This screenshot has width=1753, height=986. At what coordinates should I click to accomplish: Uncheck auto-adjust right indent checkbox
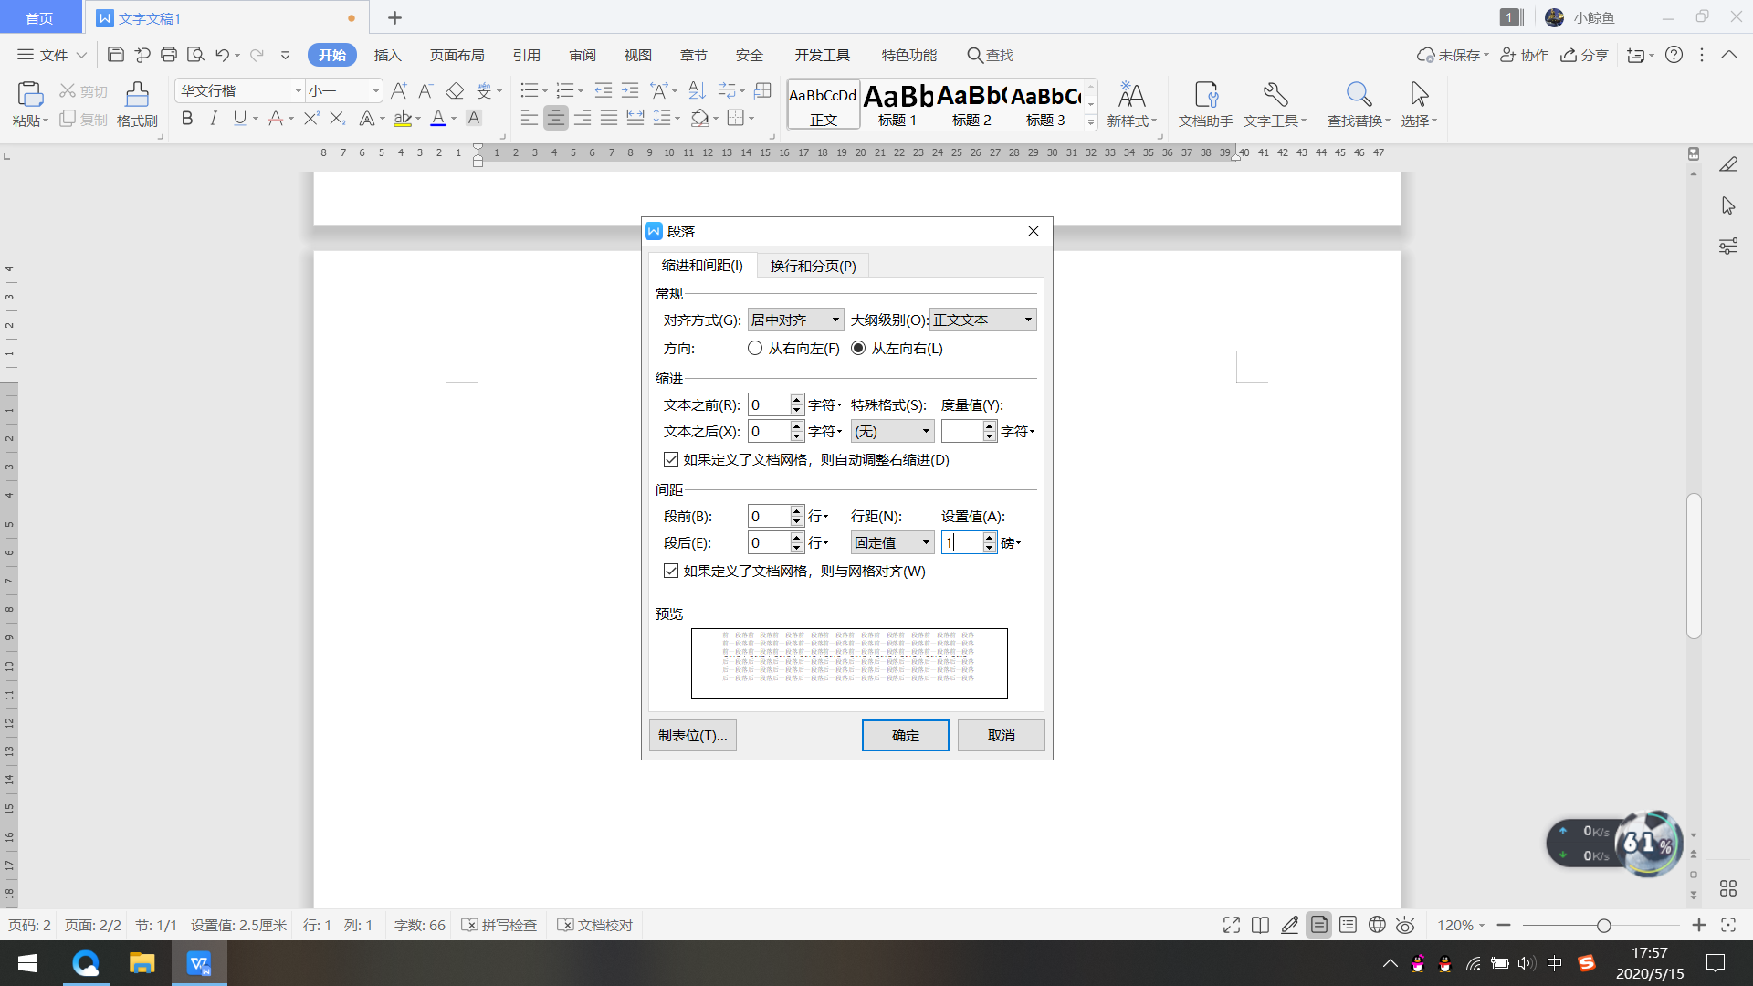tap(671, 459)
